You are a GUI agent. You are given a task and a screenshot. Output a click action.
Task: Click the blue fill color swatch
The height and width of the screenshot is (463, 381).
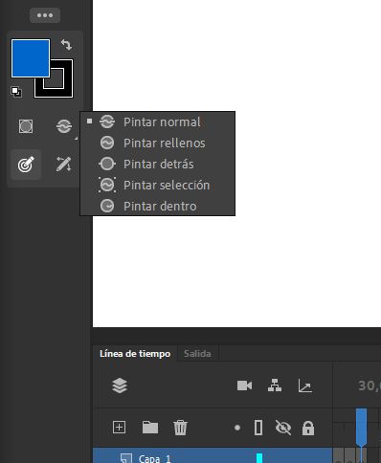(31, 58)
